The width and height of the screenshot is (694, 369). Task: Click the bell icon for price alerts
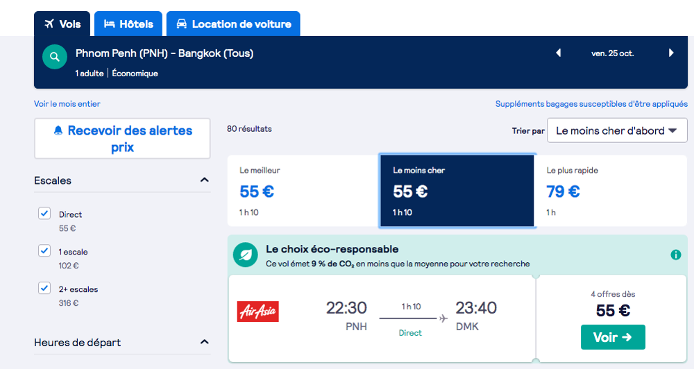click(58, 130)
